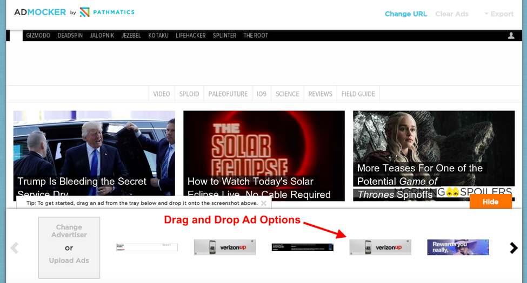
Task: Open the user account icon
Action: [511, 36]
